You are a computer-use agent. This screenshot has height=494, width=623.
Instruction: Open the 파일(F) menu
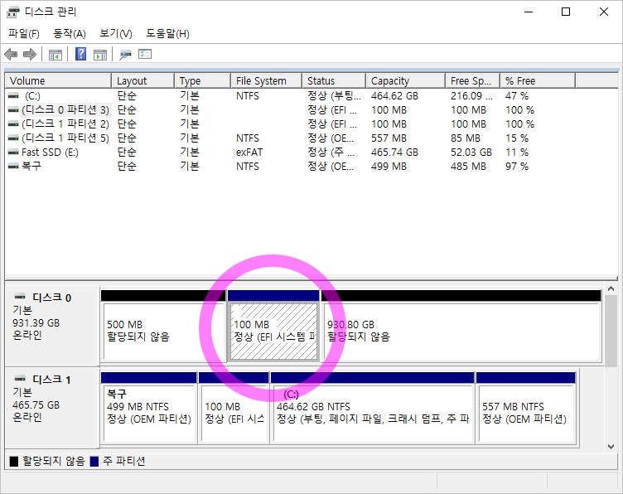point(24,34)
